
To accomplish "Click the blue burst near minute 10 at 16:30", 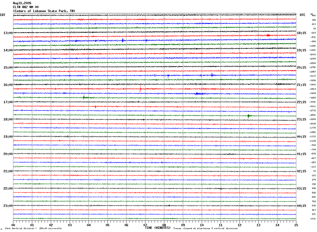I will (199, 93).
